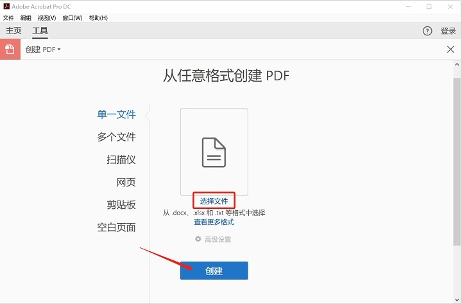Click 登录 to sign in
Image resolution: width=462 pixels, height=304 pixels.
coord(449,31)
